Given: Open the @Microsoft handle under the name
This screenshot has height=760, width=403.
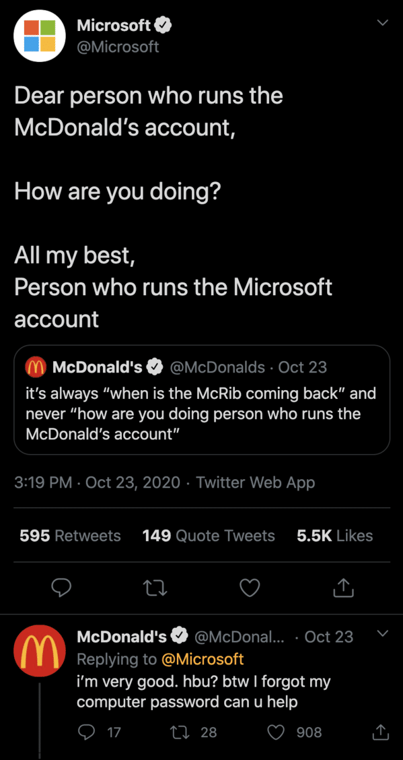Looking at the screenshot, I should pyautogui.click(x=118, y=47).
